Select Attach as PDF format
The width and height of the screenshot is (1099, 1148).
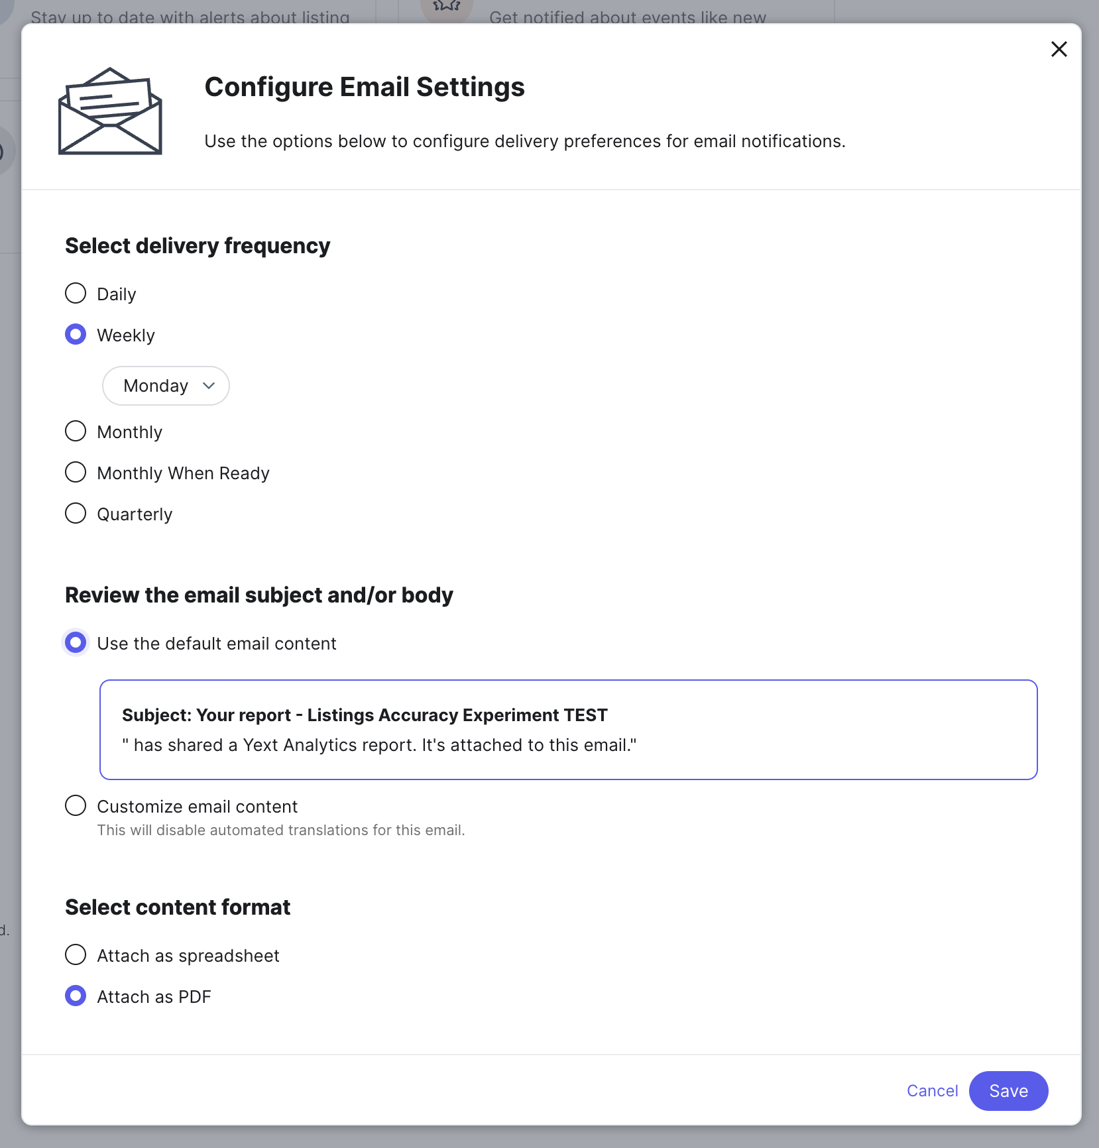[76, 996]
